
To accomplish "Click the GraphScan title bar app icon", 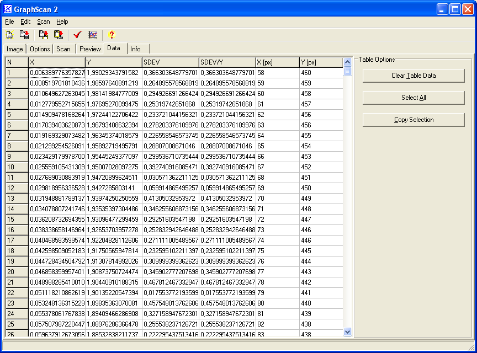I will [x=8, y=9].
